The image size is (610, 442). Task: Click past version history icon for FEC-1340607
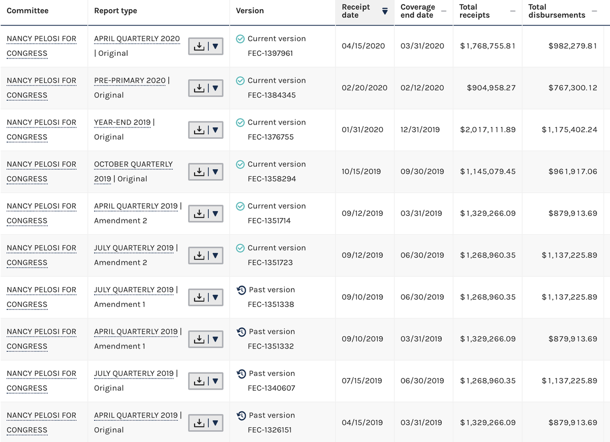(x=241, y=373)
